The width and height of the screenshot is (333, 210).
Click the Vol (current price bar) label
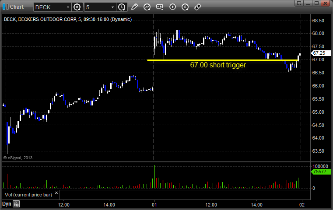(x=28, y=195)
